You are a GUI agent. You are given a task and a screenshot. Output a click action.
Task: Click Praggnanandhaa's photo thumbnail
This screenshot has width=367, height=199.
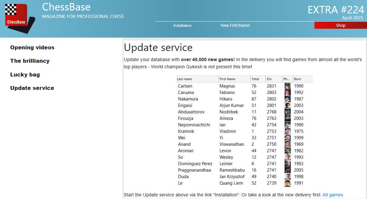(287, 170)
